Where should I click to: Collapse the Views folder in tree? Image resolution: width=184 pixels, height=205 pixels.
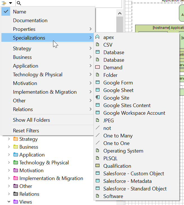pyautogui.click(x=9, y=202)
